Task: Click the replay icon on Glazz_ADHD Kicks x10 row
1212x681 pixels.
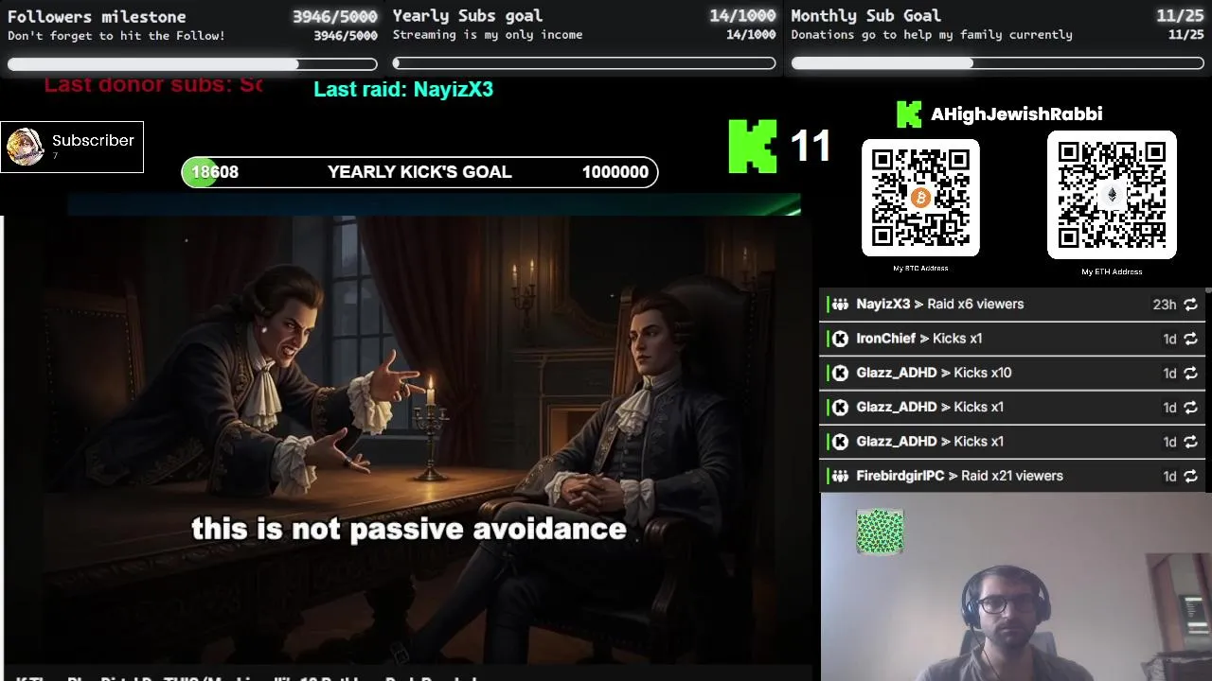Action: [x=1190, y=374]
